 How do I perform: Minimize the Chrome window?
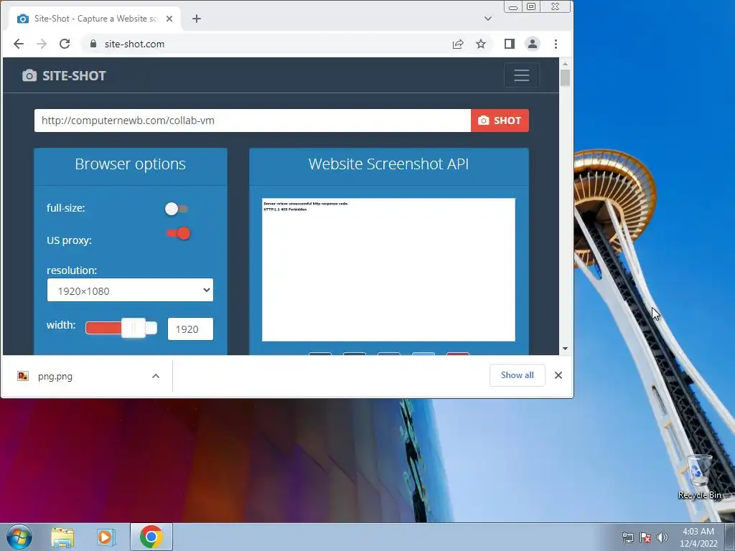pos(513,6)
